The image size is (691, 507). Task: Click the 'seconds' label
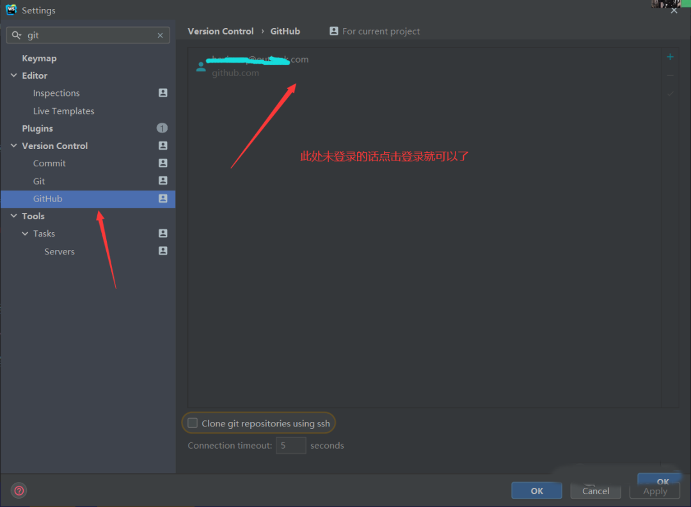pos(327,446)
